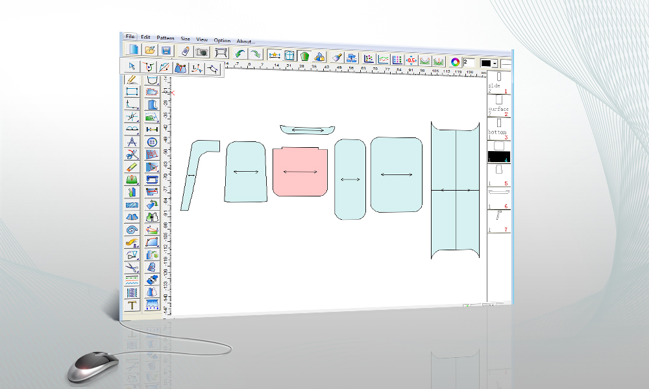The width and height of the screenshot is (649, 389).
Task: Choose the scissors tool at toolbox bottom
Action: pyautogui.click(x=132, y=267)
